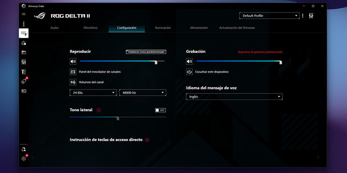Screen dimensions: 347x173
Task: Select the Configuración tab
Action: (x=127, y=28)
